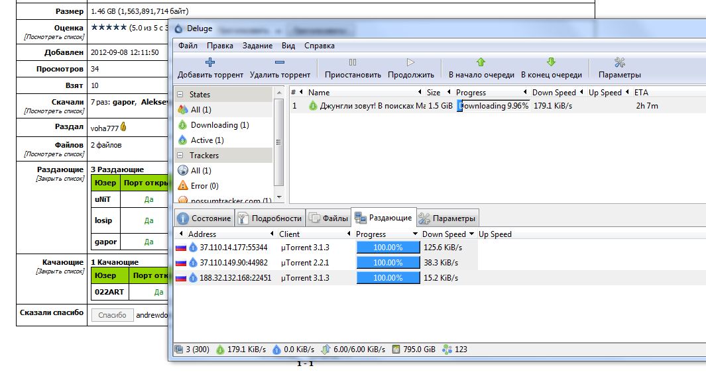Click the Спасибо button on the webpage
706x374 pixels.
[112, 314]
